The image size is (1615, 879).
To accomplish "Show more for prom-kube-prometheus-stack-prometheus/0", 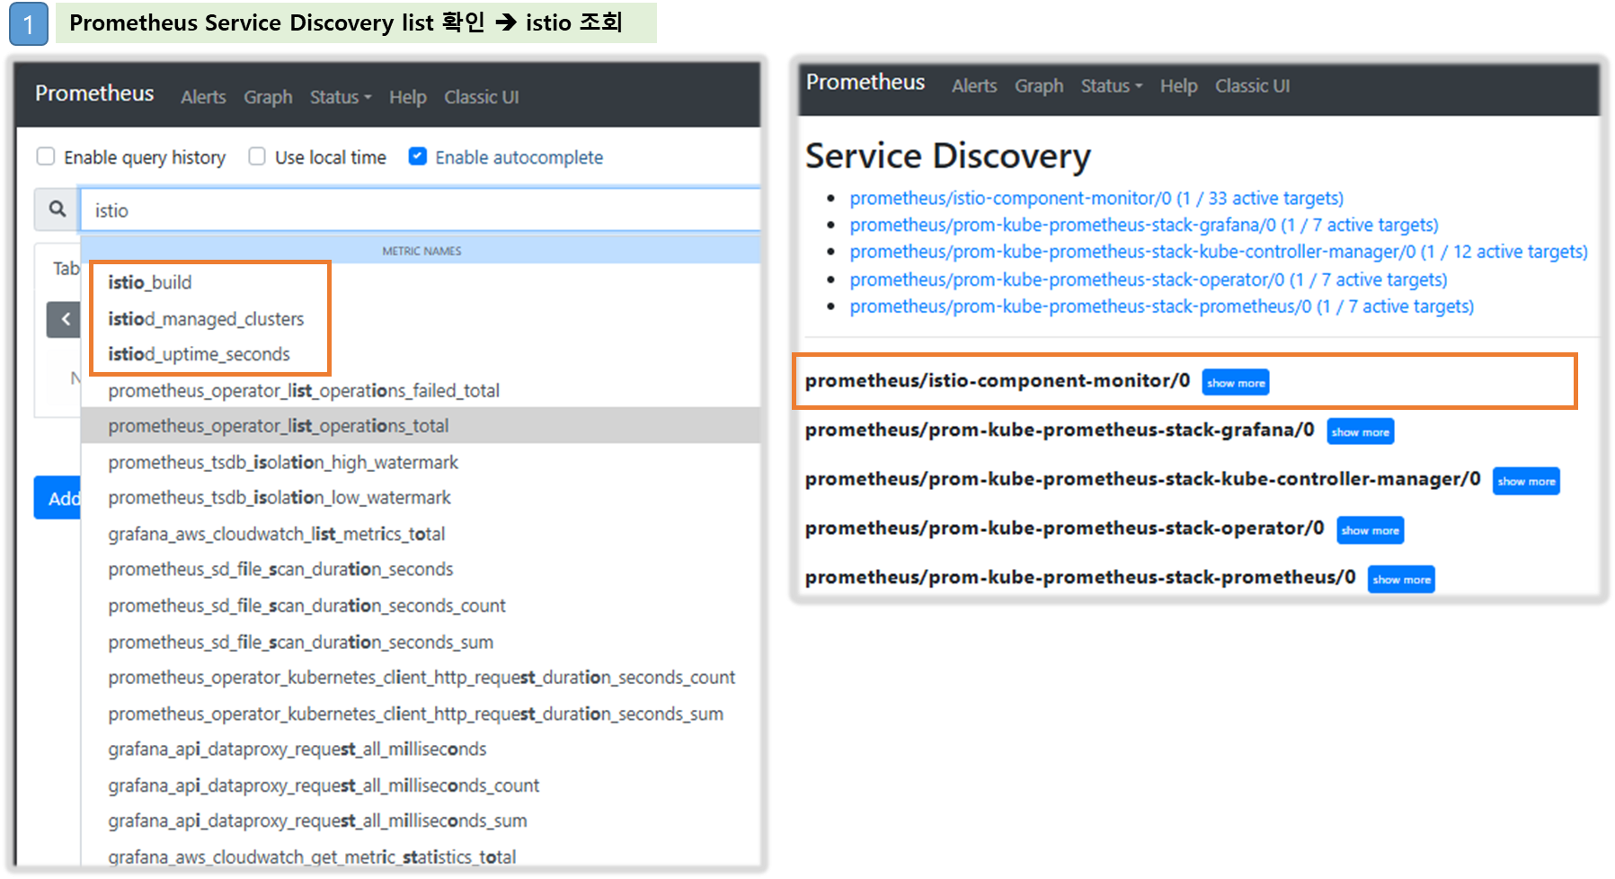I will [1402, 580].
